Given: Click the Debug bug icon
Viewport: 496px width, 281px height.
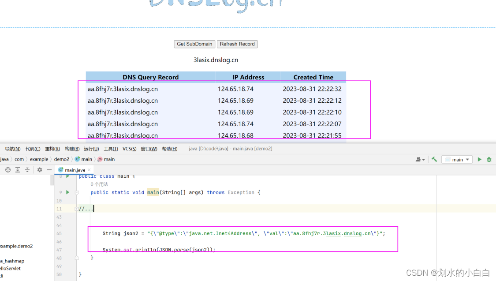Looking at the screenshot, I should coord(489,160).
